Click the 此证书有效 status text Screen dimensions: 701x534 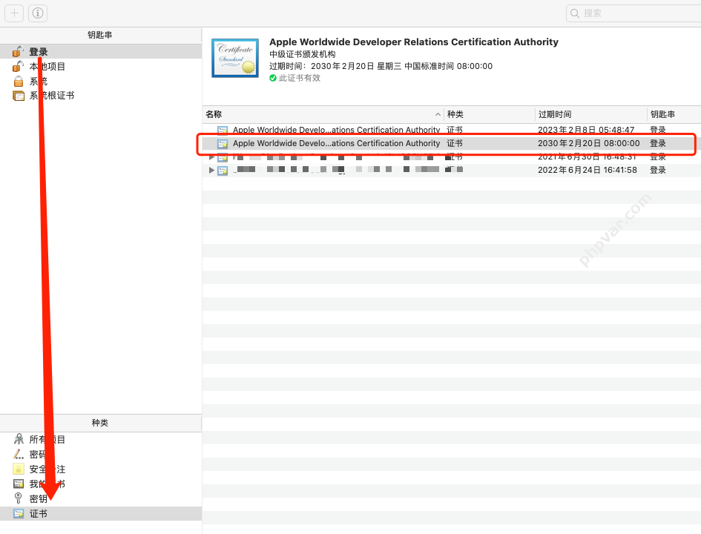(300, 78)
